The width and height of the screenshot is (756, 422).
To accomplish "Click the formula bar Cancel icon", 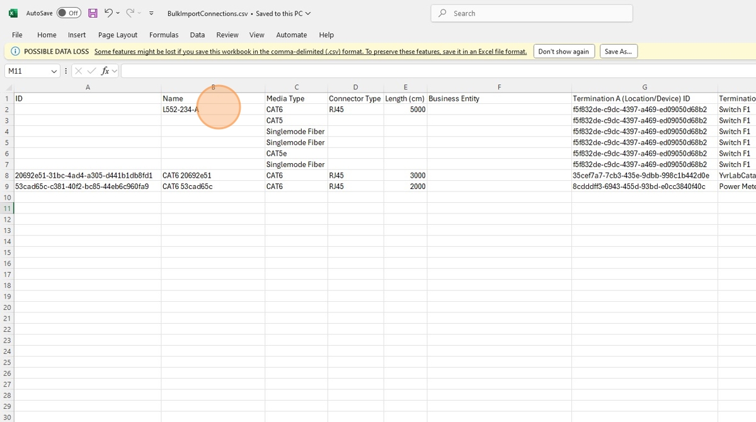I will tap(78, 71).
